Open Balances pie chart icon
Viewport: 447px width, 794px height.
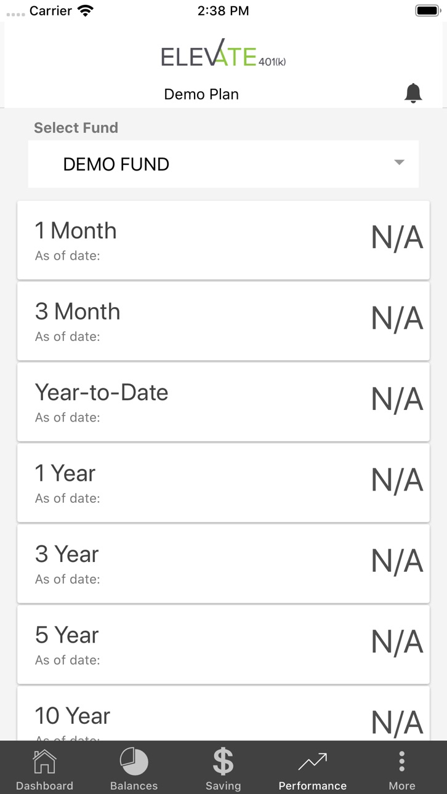coord(134,761)
